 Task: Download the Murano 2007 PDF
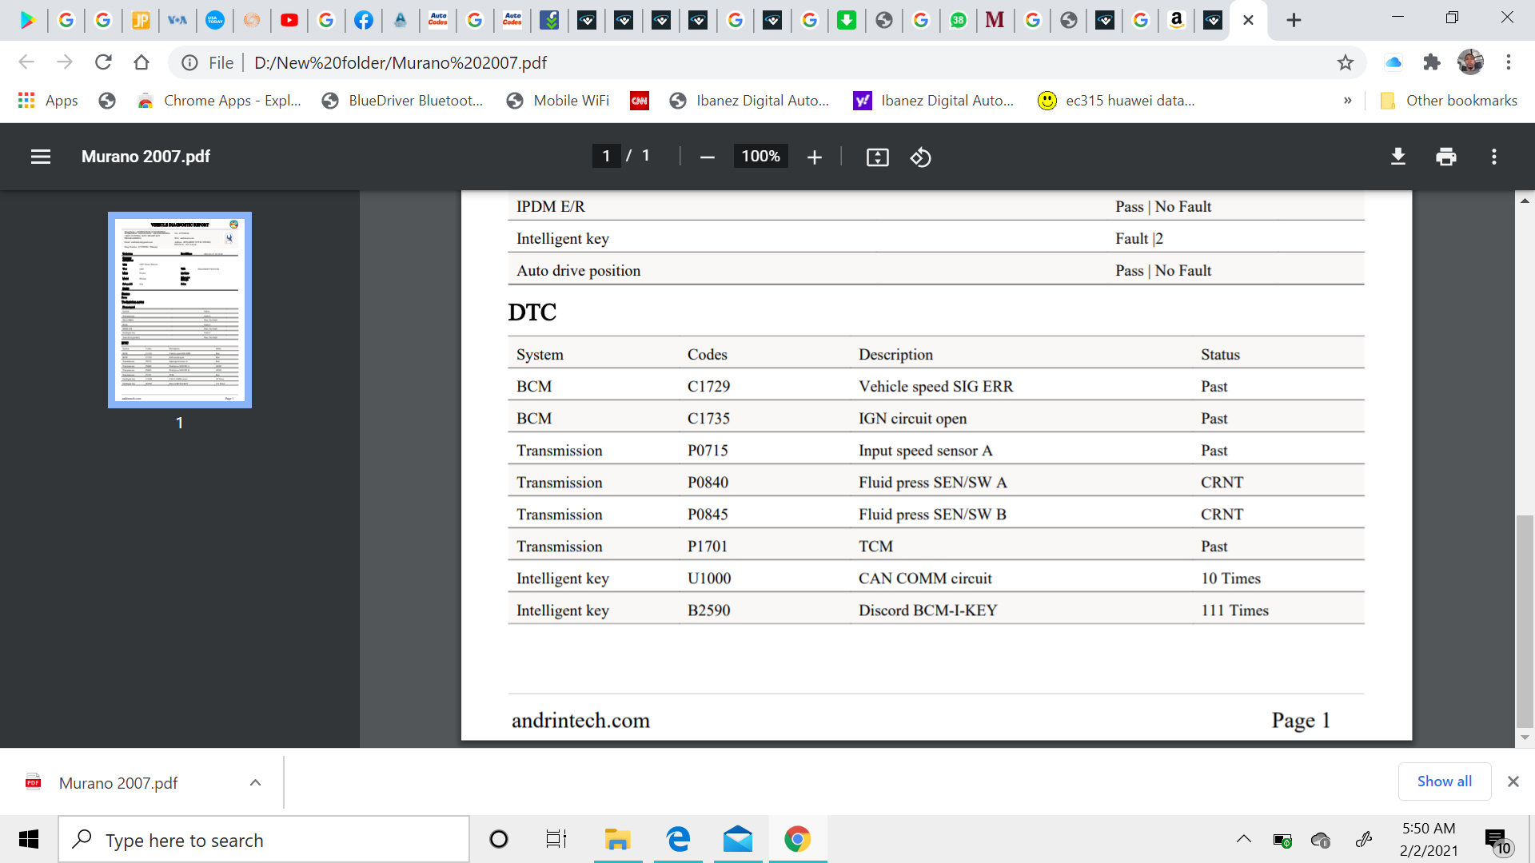[x=1397, y=157]
